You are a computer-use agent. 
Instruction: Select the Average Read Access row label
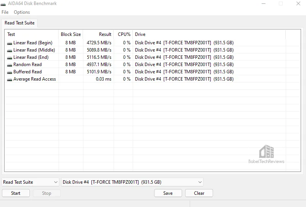[34, 79]
